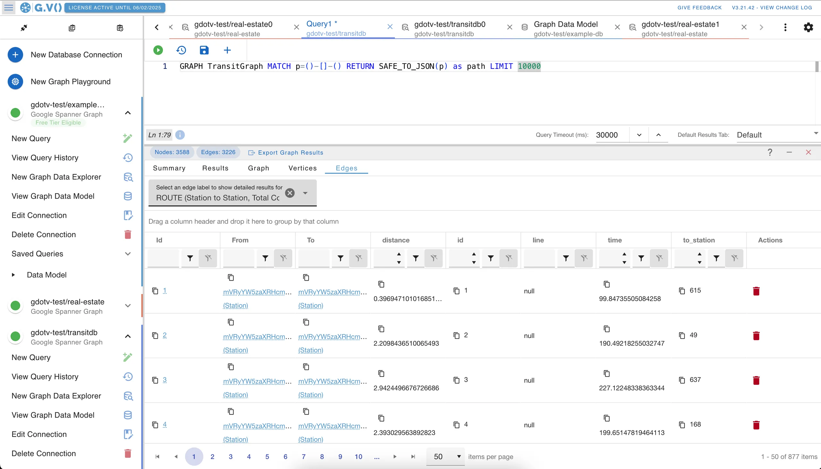Open the gdotv-test/transitdb0 tab
Image resolution: width=821 pixels, height=469 pixels.
[449, 28]
